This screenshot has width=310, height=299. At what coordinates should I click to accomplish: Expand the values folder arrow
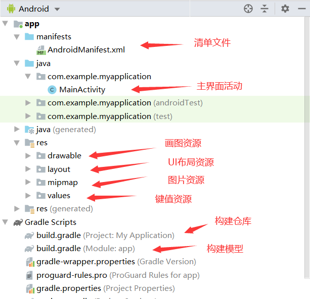tap(28, 196)
